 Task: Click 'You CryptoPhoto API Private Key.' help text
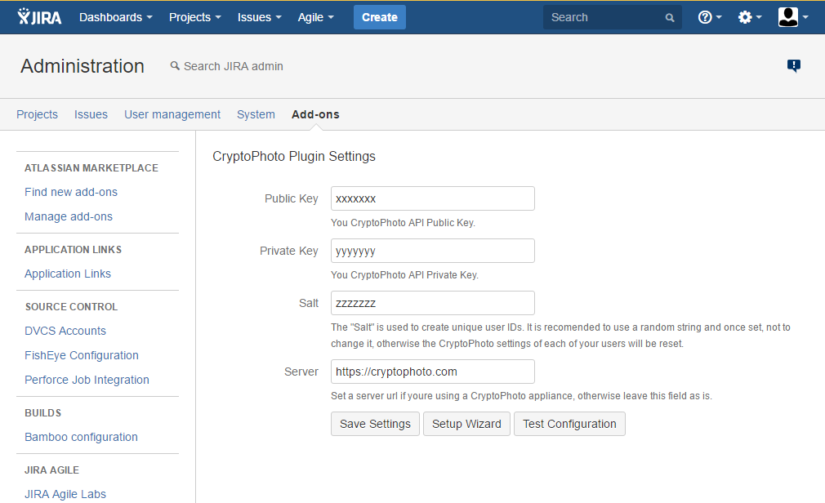404,274
